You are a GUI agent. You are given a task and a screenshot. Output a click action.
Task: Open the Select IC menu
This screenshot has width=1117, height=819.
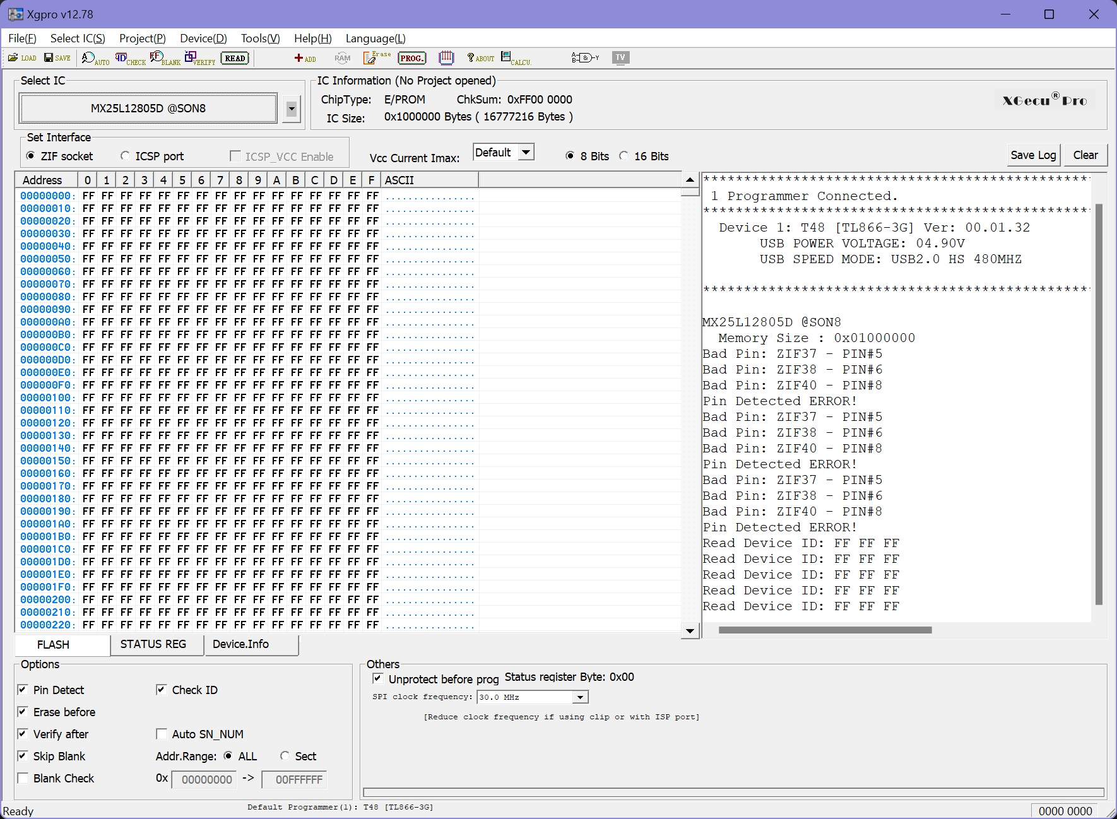pos(78,38)
